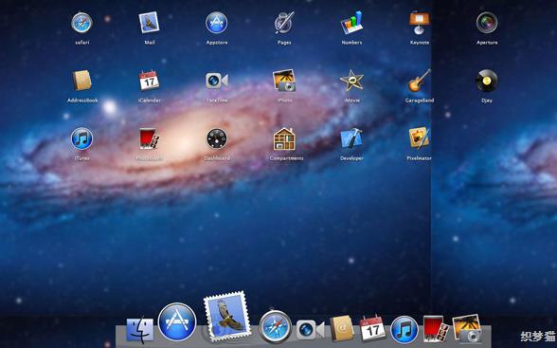Screen dimensions: 557x348
Task: Launch the Compartments house icon
Action: point(284,138)
